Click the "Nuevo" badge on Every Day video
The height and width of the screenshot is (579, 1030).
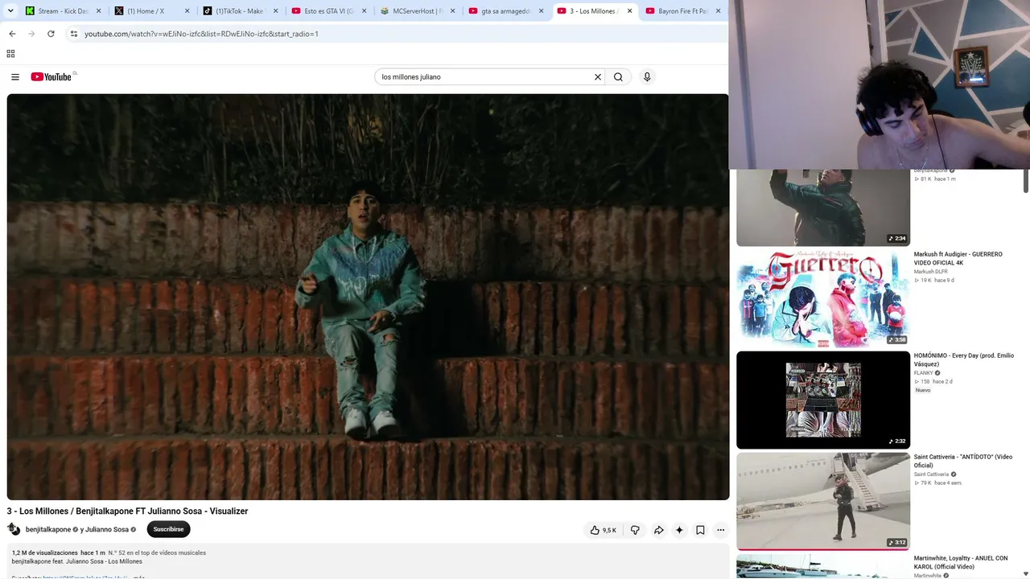click(923, 390)
